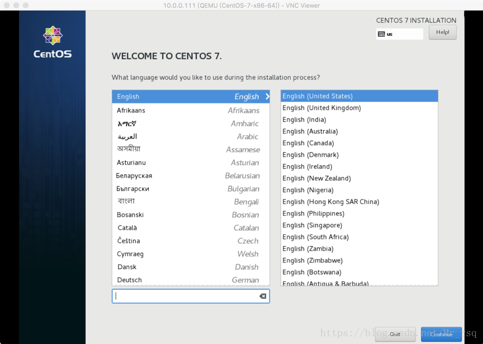
Task: Select Čeština (Czech) in the language list
Action: tap(191, 241)
